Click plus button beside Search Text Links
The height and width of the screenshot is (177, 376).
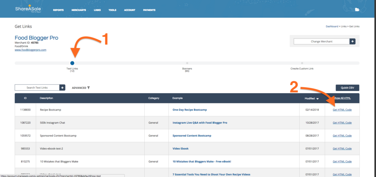pyautogui.click(x=62, y=87)
